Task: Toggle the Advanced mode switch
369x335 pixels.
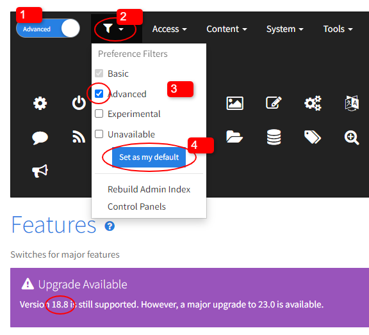Action: point(48,29)
